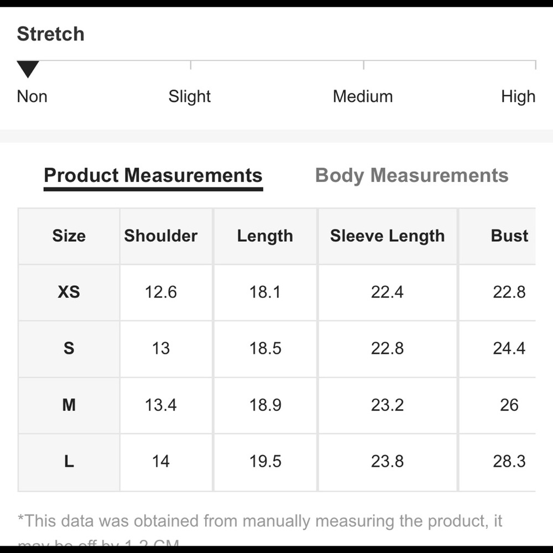Click the M sleeve length value 23.2
Viewport: 553px width, 553px height.
[x=387, y=405]
